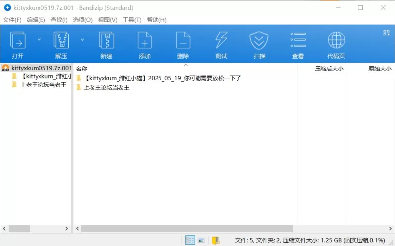Click the New archive (新建) icon
This screenshot has width=395, height=246.
click(106, 40)
